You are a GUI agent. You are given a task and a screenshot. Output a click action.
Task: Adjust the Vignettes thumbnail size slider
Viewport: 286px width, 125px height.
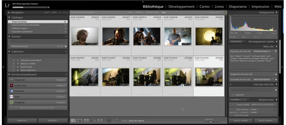(x=211, y=122)
